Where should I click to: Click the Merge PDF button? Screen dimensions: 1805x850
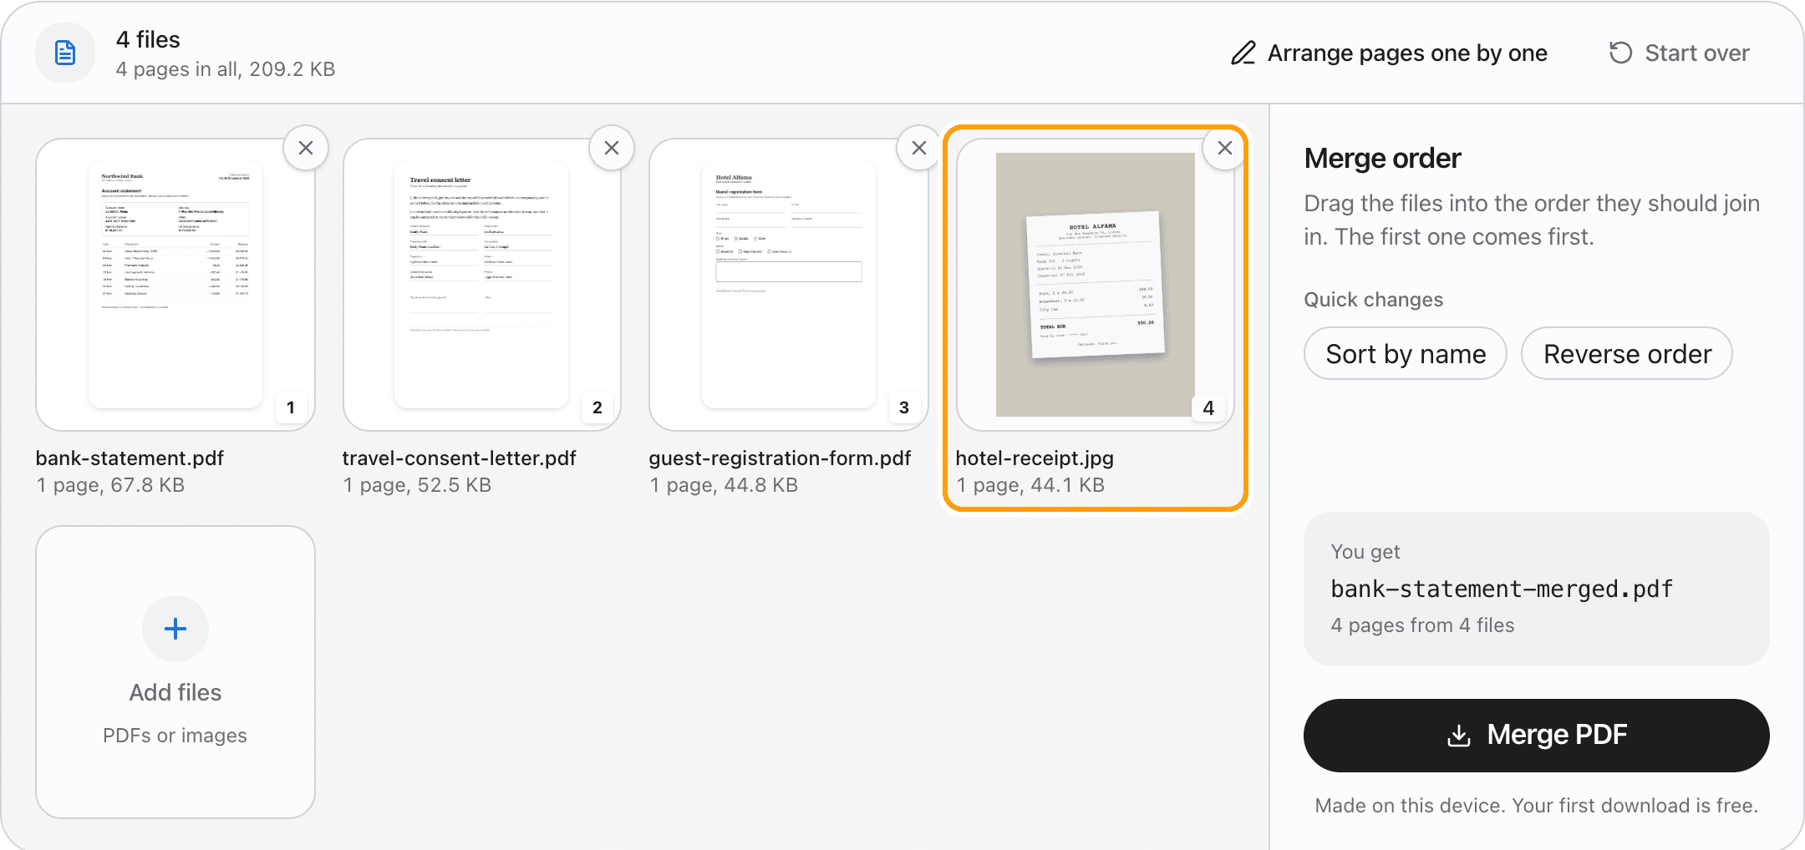pyautogui.click(x=1537, y=735)
